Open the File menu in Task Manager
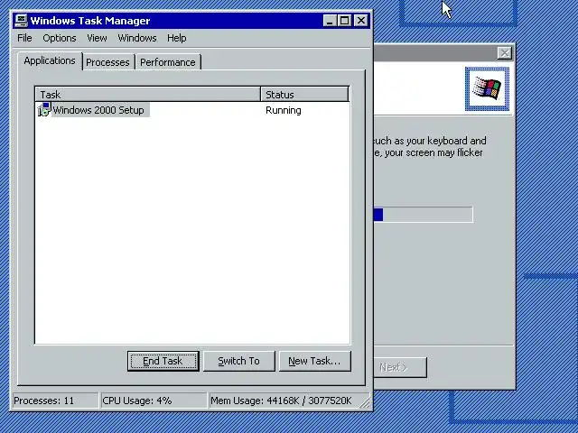Screen dimensions: 578x433 click(24, 38)
